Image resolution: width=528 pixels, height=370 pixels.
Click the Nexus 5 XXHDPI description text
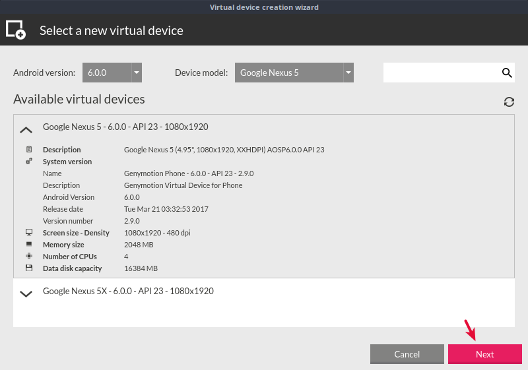click(224, 150)
